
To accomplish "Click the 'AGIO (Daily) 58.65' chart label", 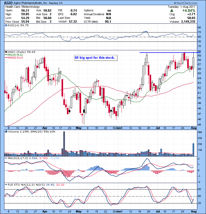I will point(22,52).
